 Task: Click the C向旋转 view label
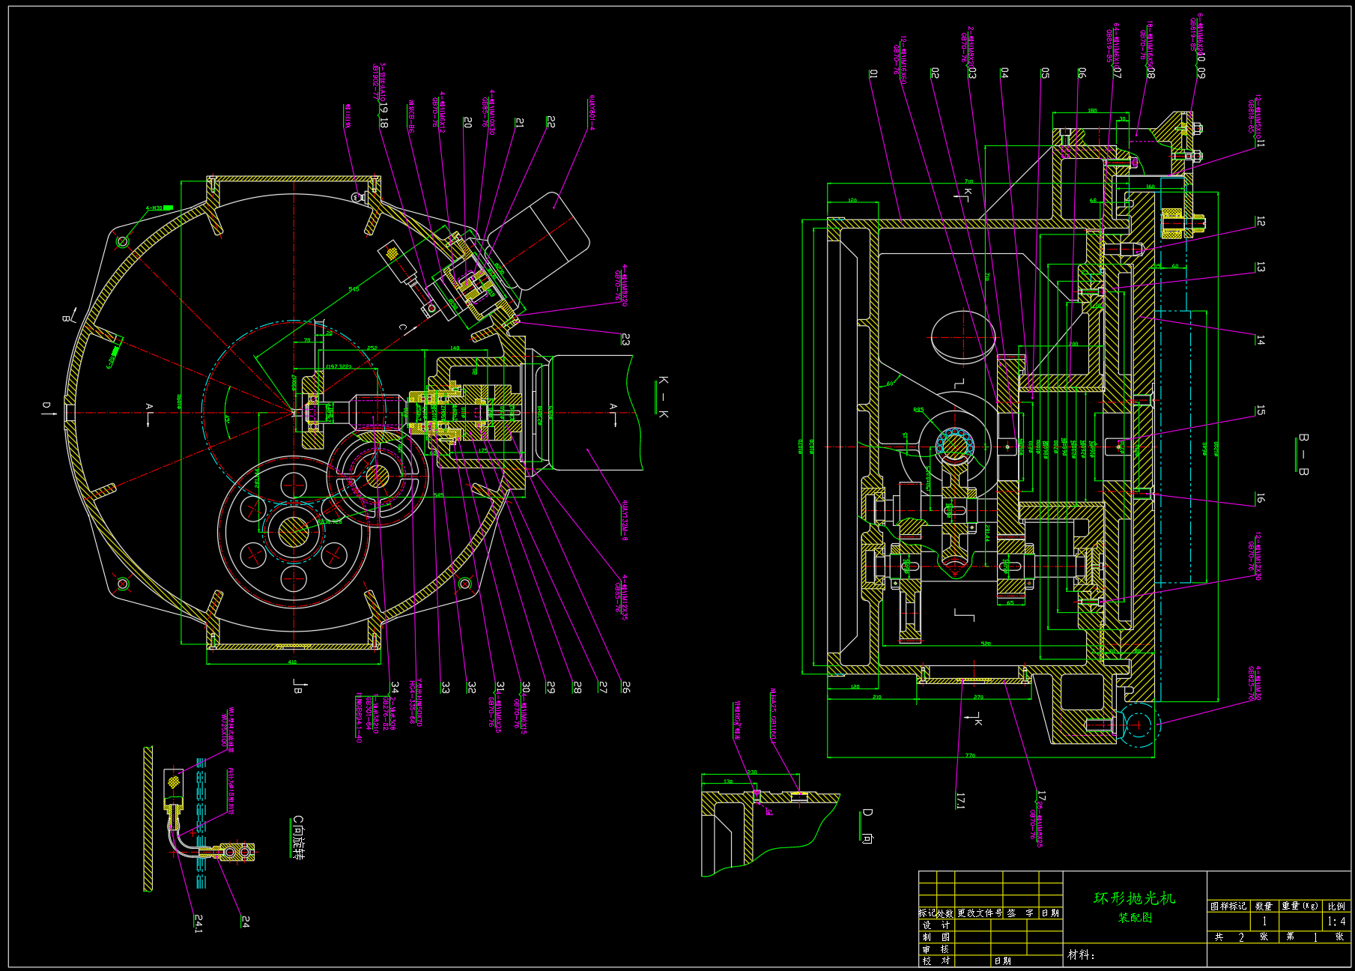[297, 838]
